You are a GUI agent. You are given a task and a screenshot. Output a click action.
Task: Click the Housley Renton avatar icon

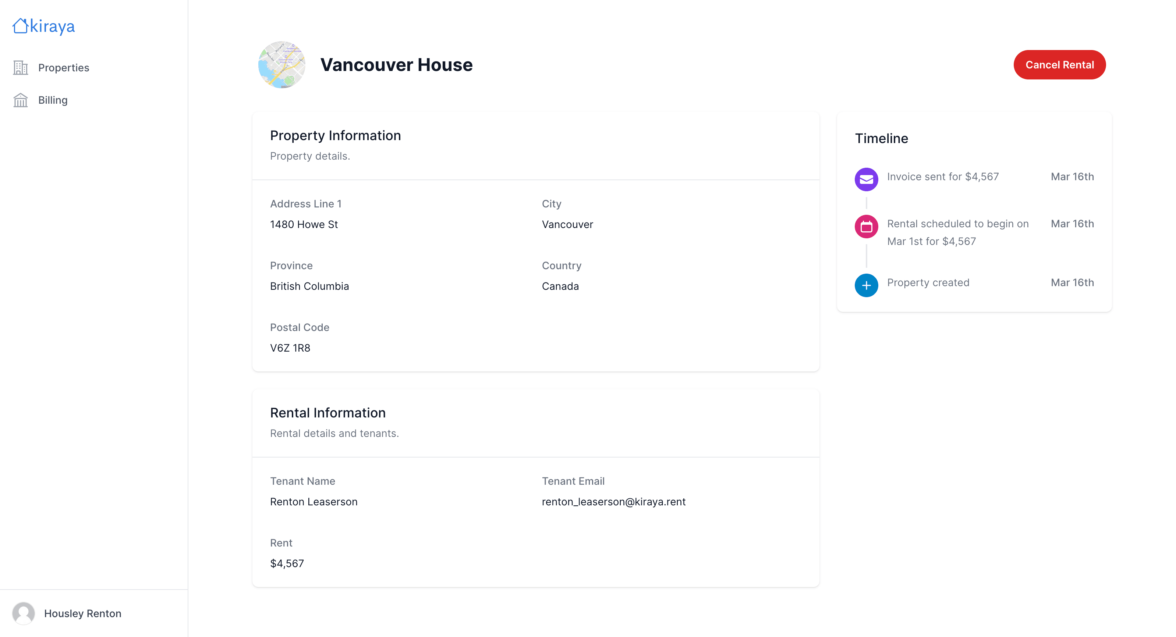coord(23,613)
